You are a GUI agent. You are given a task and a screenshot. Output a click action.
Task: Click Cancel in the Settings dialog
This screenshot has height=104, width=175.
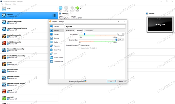[121, 81]
